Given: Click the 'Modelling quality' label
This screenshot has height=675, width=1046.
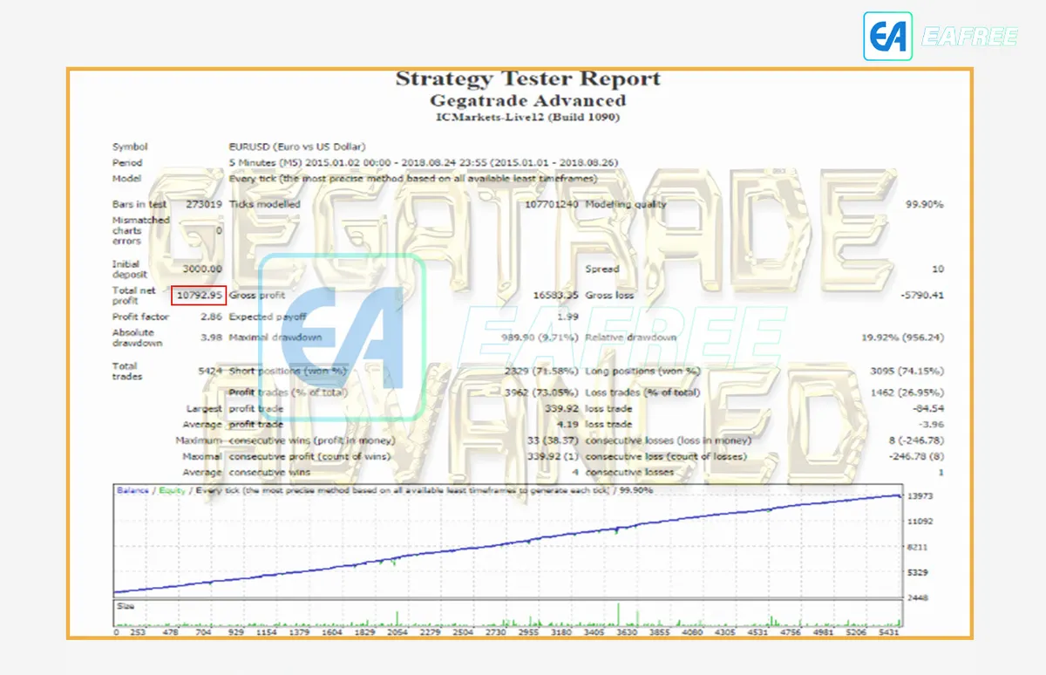Looking at the screenshot, I should (x=626, y=204).
